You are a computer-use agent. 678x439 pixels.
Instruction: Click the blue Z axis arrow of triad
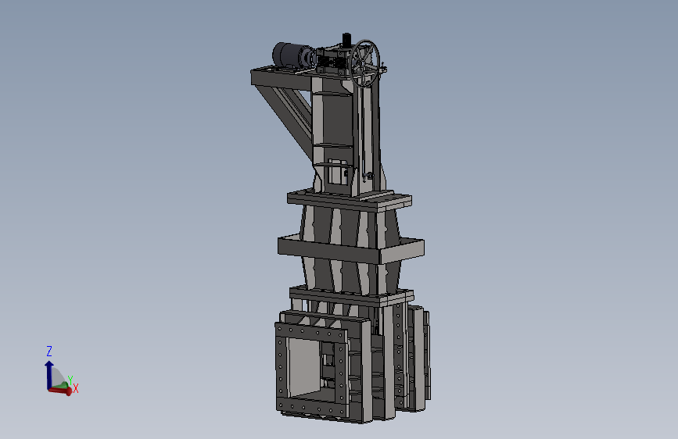[48, 374]
